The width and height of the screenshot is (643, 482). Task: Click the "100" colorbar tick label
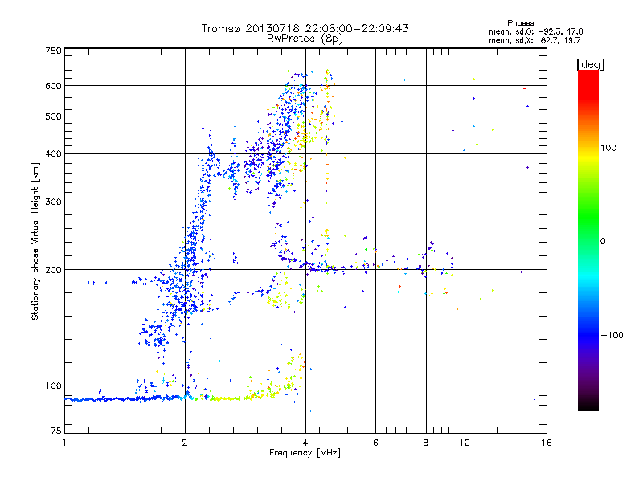tap(608, 148)
